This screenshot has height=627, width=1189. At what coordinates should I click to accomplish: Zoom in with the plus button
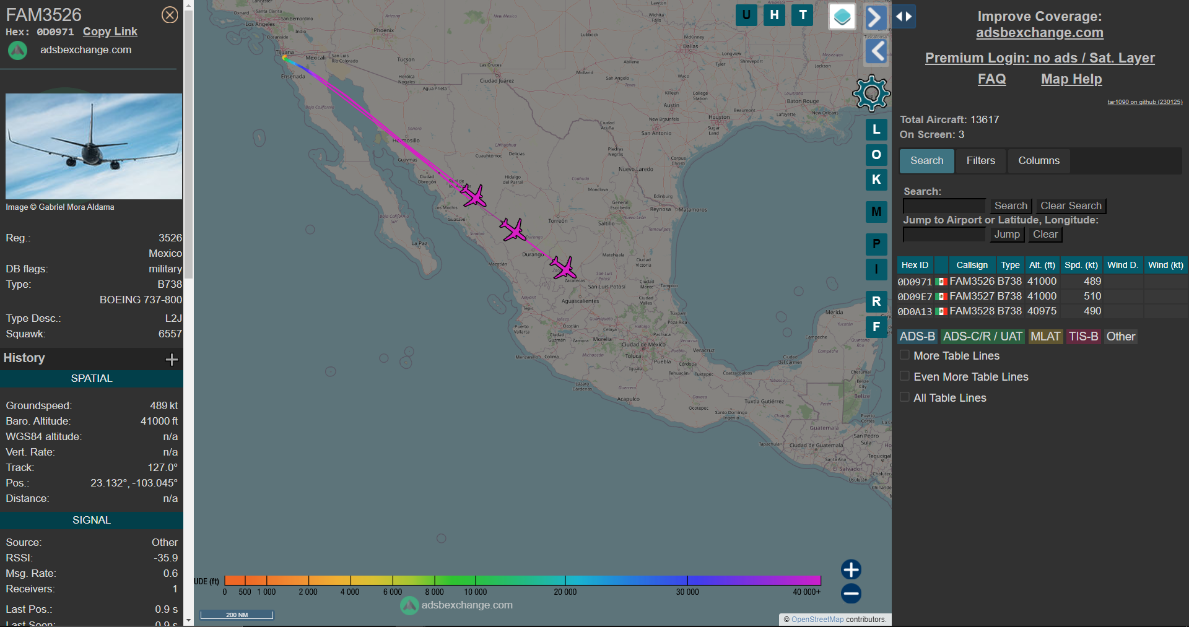click(851, 569)
